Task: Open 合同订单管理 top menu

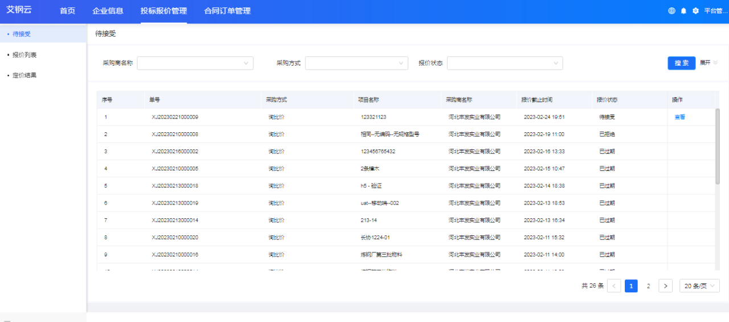Action: click(x=227, y=11)
